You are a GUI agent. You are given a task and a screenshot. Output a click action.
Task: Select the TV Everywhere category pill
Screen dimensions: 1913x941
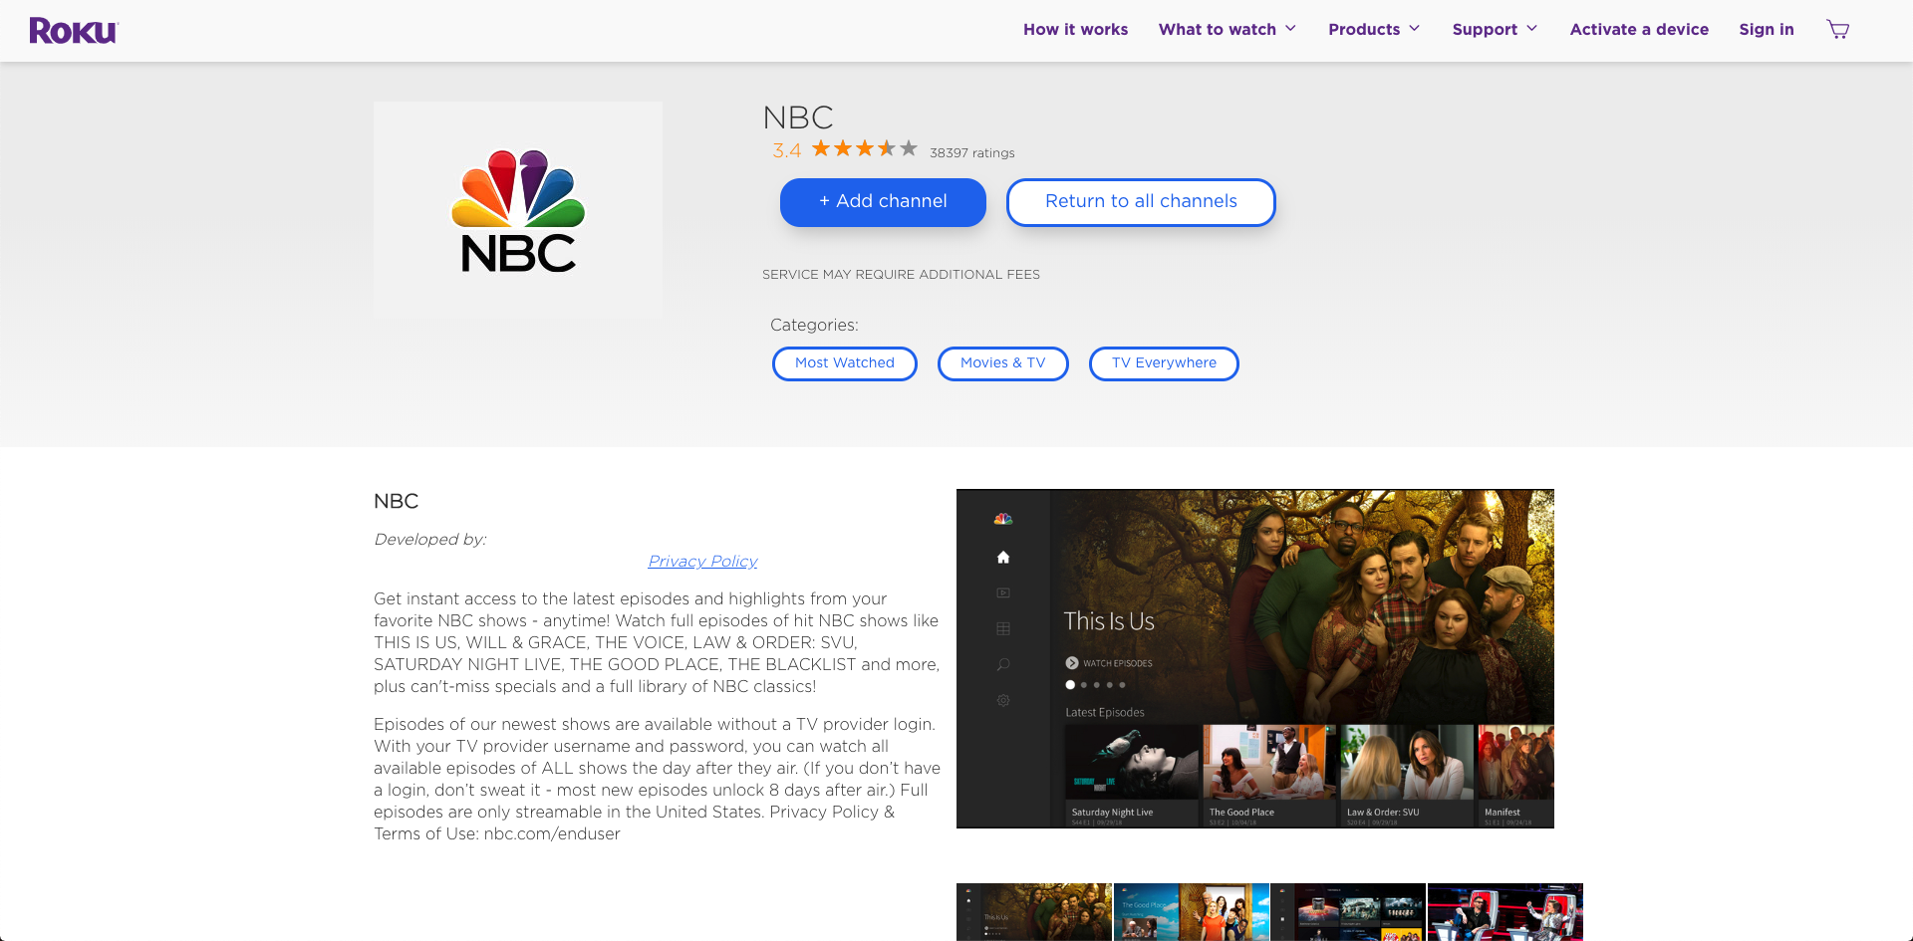tap(1164, 363)
